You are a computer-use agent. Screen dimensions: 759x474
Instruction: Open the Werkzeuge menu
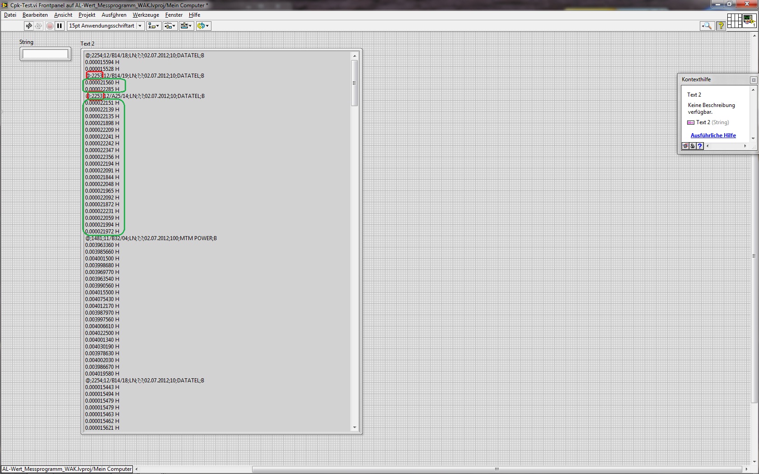tap(146, 15)
